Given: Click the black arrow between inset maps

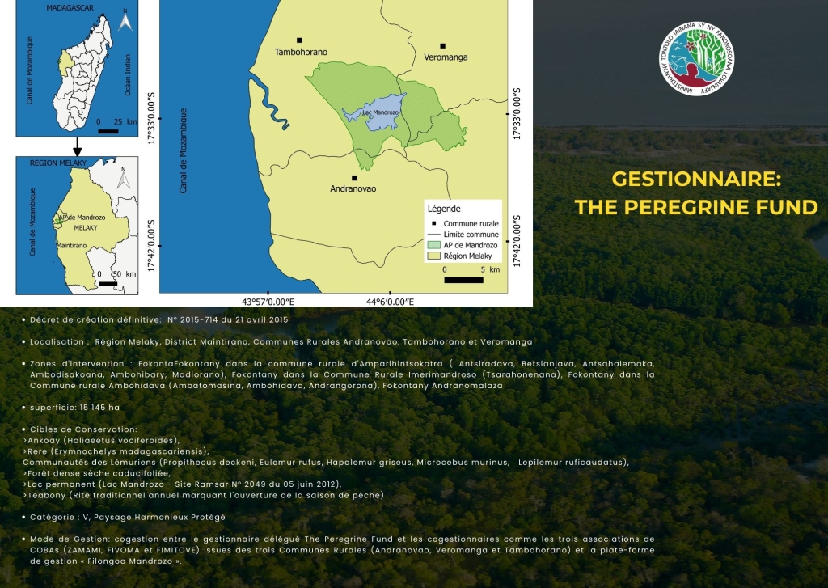Looking at the screenshot, I should (77, 146).
